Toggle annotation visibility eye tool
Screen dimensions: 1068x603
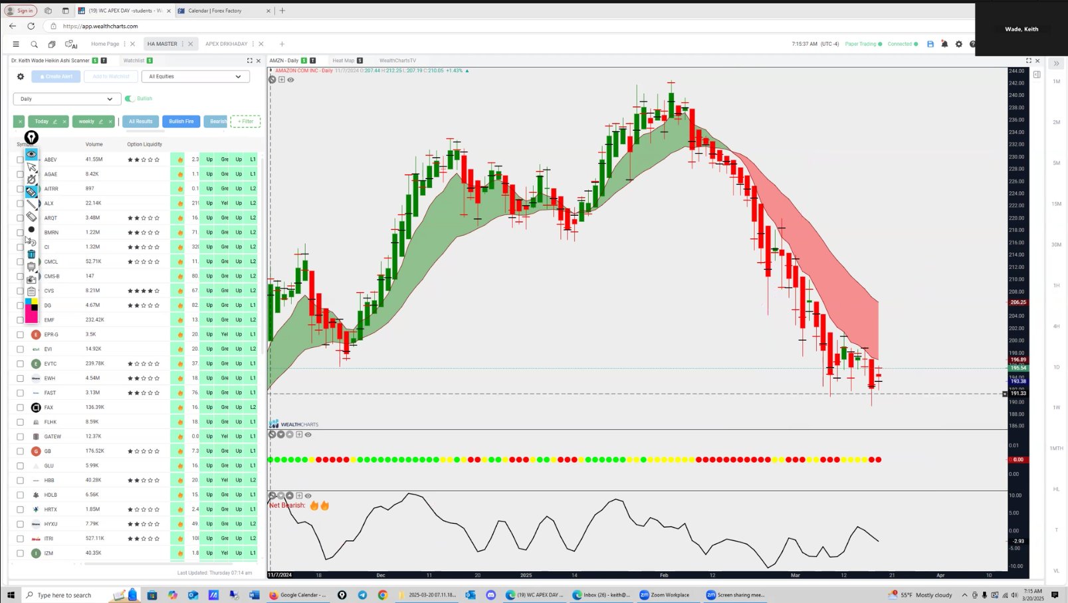(31, 154)
